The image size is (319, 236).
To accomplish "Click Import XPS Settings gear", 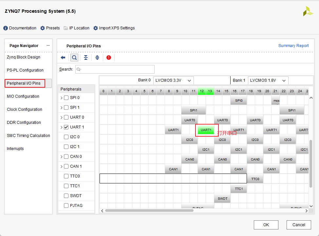I will [114, 28].
